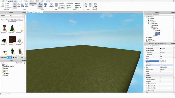Viewport: 175px width, 98px height.
Task: Click the Vehicle search suggestion link
Action: pyautogui.click(x=16, y=20)
